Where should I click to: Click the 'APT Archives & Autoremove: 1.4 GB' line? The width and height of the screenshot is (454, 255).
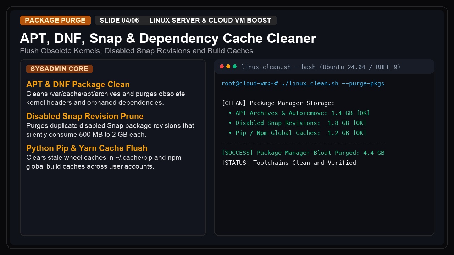pos(299,113)
